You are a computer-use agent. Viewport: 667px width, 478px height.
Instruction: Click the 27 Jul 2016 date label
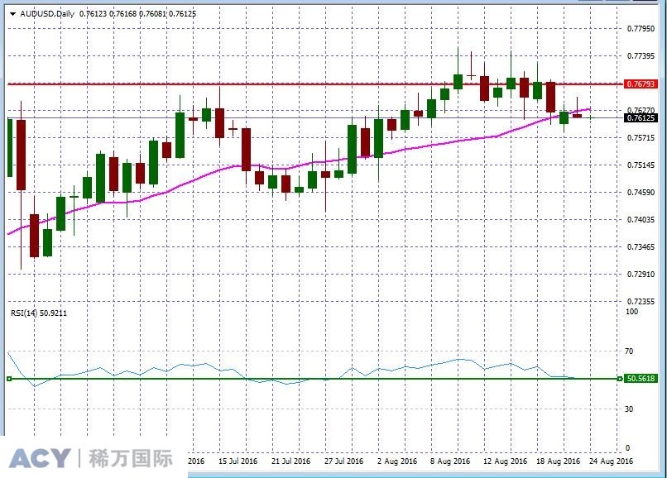click(x=343, y=461)
